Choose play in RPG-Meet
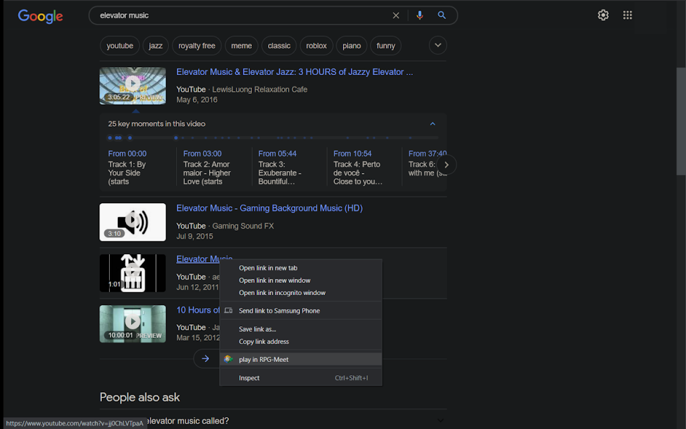The width and height of the screenshot is (686, 429). click(x=301, y=359)
